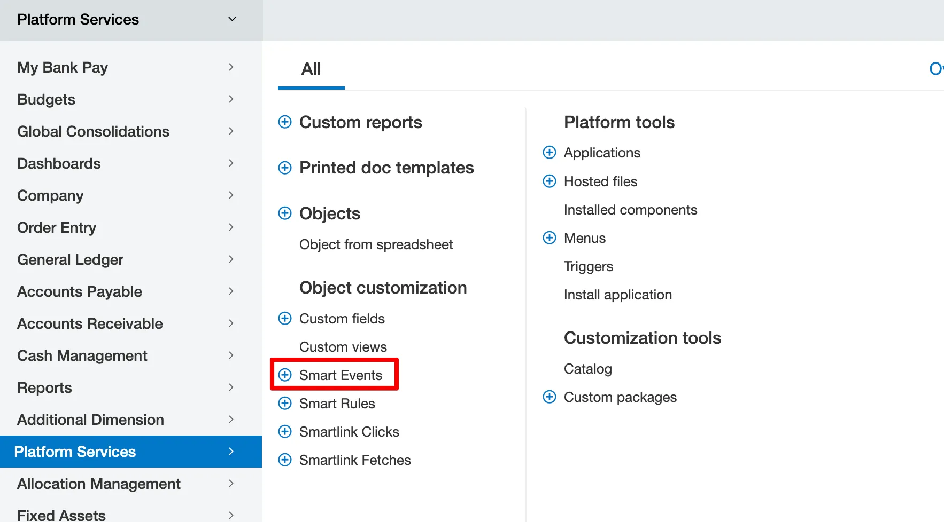944x522 pixels.
Task: Open the Platform Services header dropdown
Action: click(x=232, y=19)
